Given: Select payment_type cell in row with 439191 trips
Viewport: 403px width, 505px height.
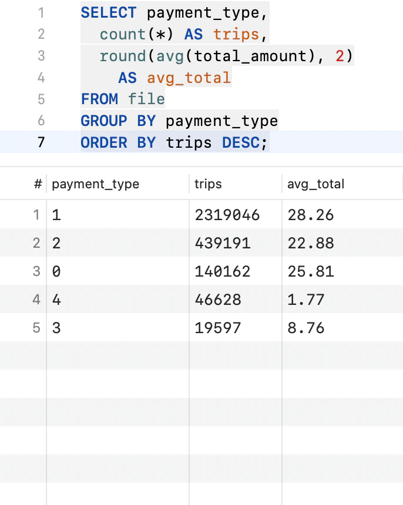Looking at the screenshot, I should pyautogui.click(x=117, y=243).
